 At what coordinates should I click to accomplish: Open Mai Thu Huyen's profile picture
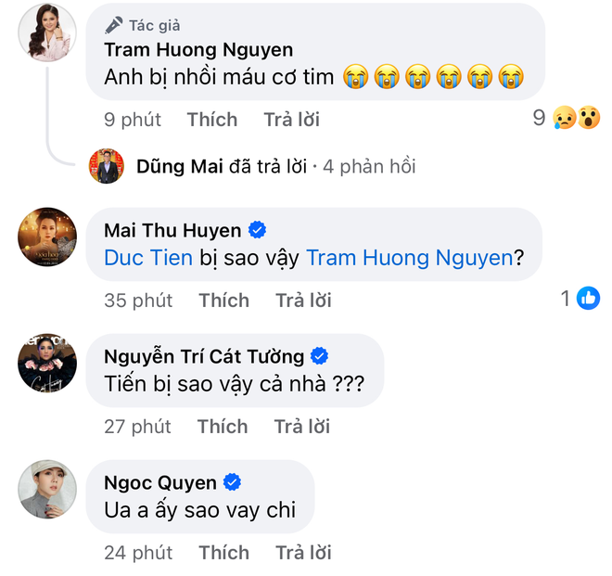(x=47, y=237)
